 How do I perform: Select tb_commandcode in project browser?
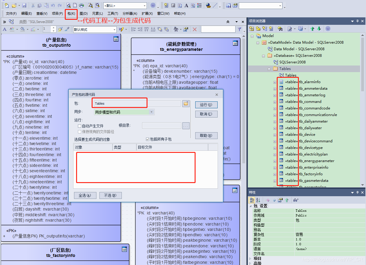[314, 108]
